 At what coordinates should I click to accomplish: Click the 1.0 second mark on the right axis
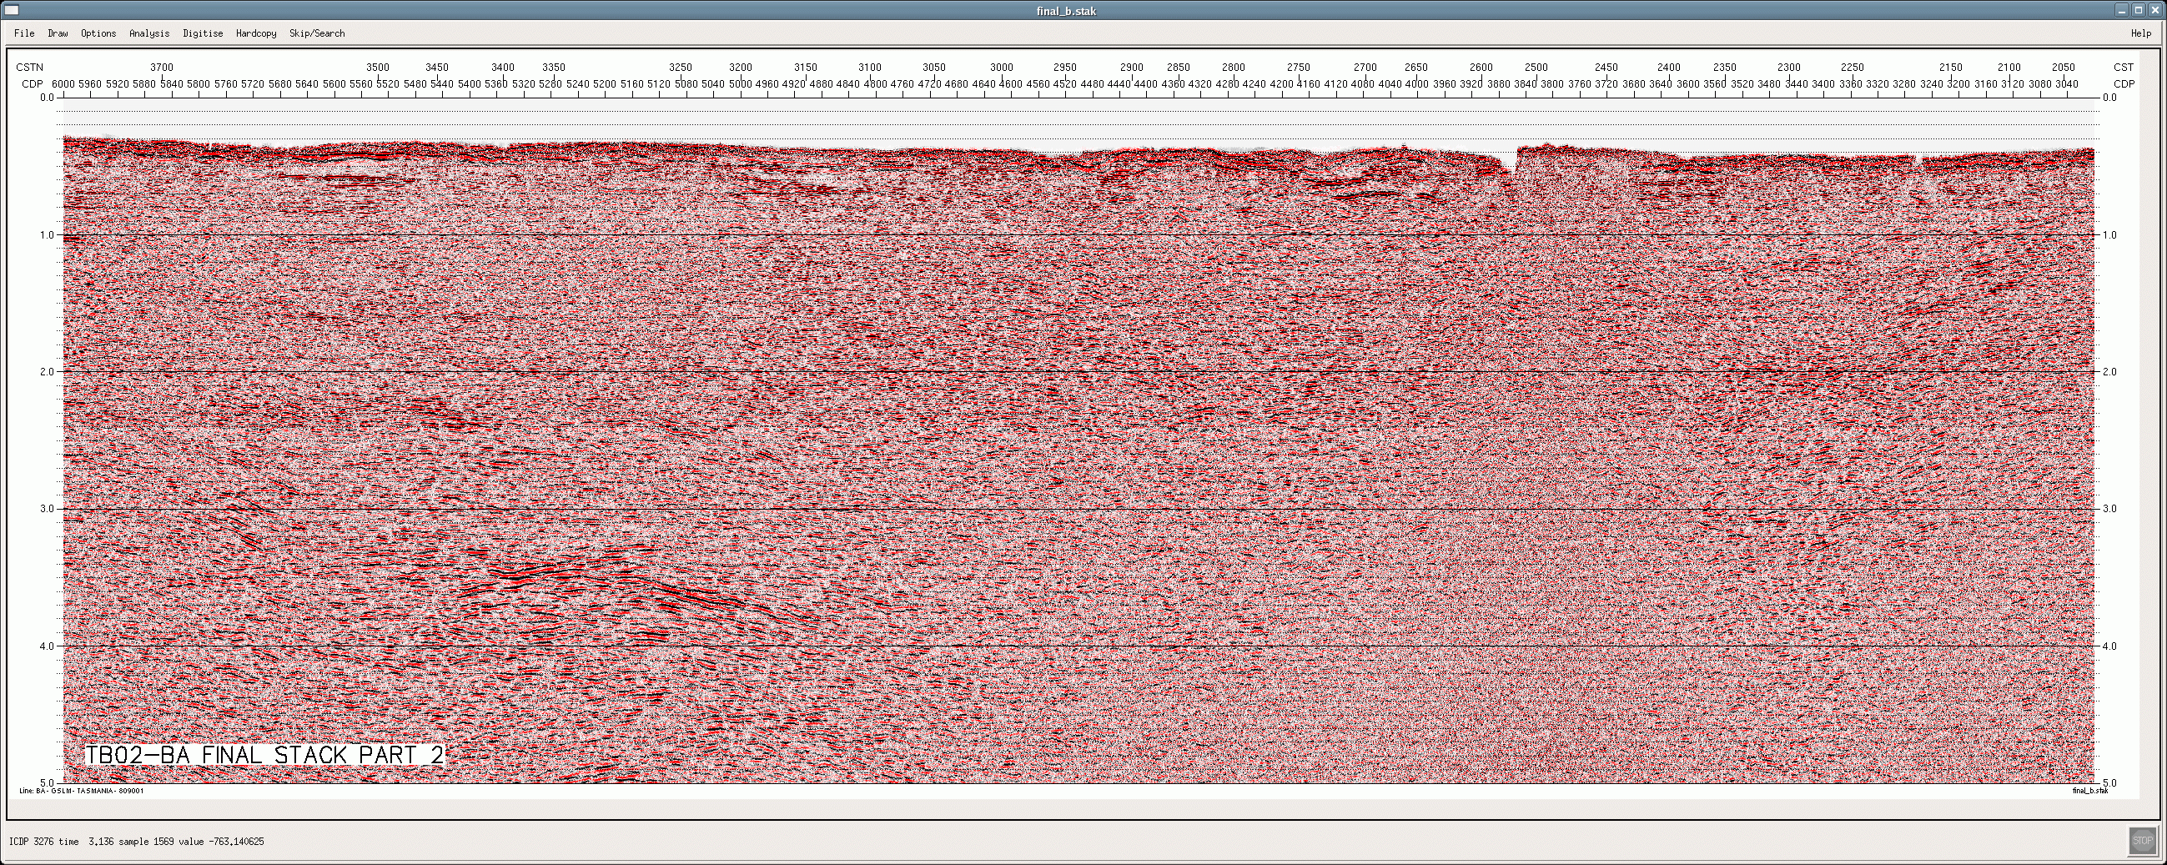point(2109,235)
